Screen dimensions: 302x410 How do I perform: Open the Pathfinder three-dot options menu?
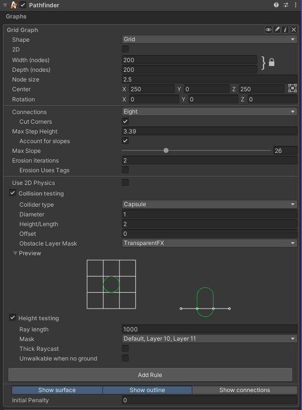pos(296,5)
